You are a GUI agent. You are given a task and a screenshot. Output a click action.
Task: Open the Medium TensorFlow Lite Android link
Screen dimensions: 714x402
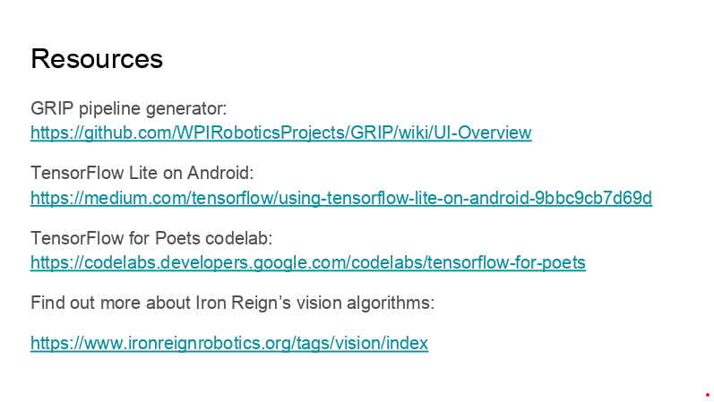click(x=341, y=198)
